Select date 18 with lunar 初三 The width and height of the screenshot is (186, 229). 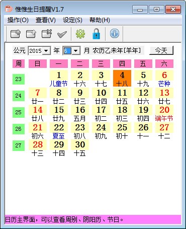[x=122, y=113]
